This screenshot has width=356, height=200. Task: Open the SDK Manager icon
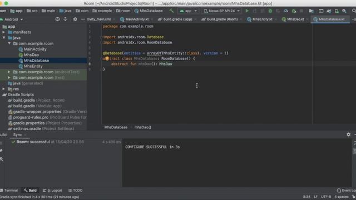point(344,11)
